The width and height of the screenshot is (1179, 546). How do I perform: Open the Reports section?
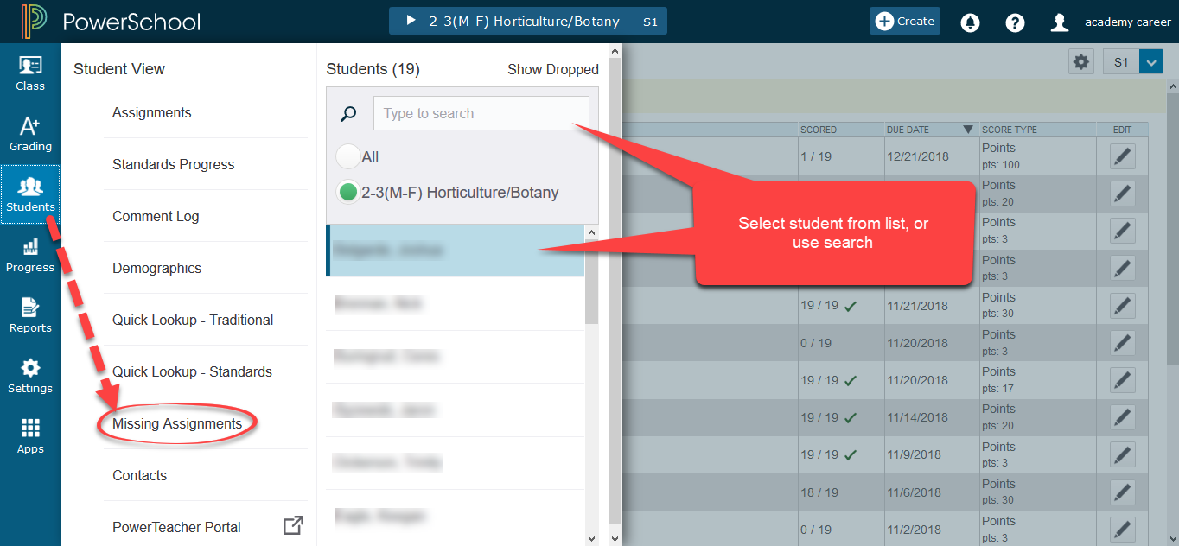pos(30,315)
